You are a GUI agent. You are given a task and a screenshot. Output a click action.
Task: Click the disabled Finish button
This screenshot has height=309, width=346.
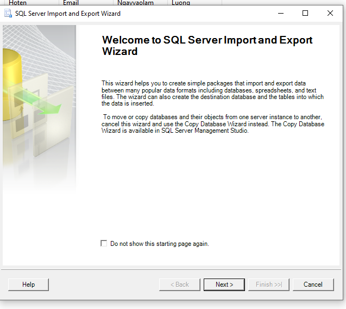(x=268, y=285)
